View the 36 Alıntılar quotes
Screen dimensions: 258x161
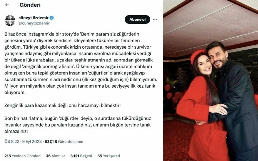(55, 156)
